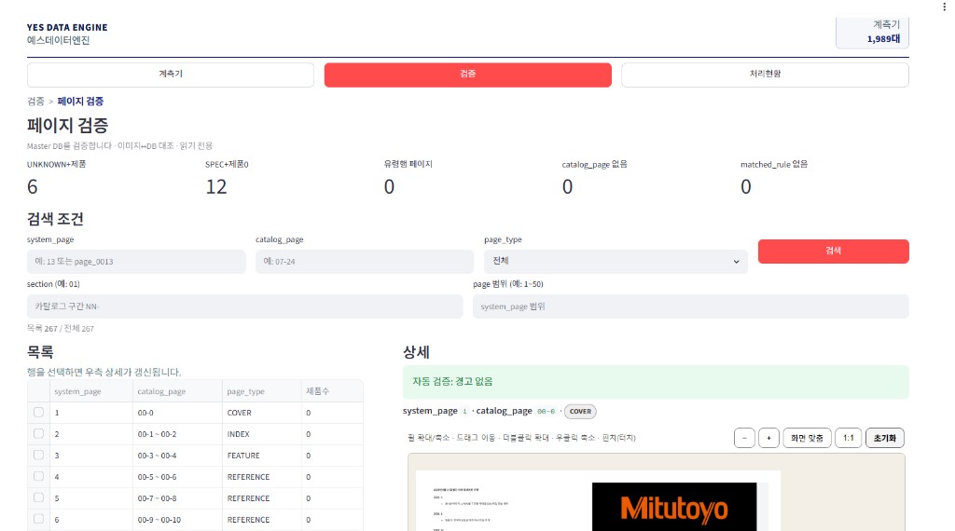This screenshot has height=531, width=955.
Task: Click the 화면 맞춤 button
Action: (807, 438)
